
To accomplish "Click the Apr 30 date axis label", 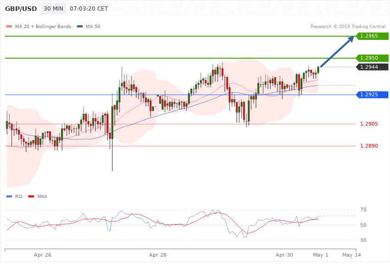I will click(x=284, y=255).
